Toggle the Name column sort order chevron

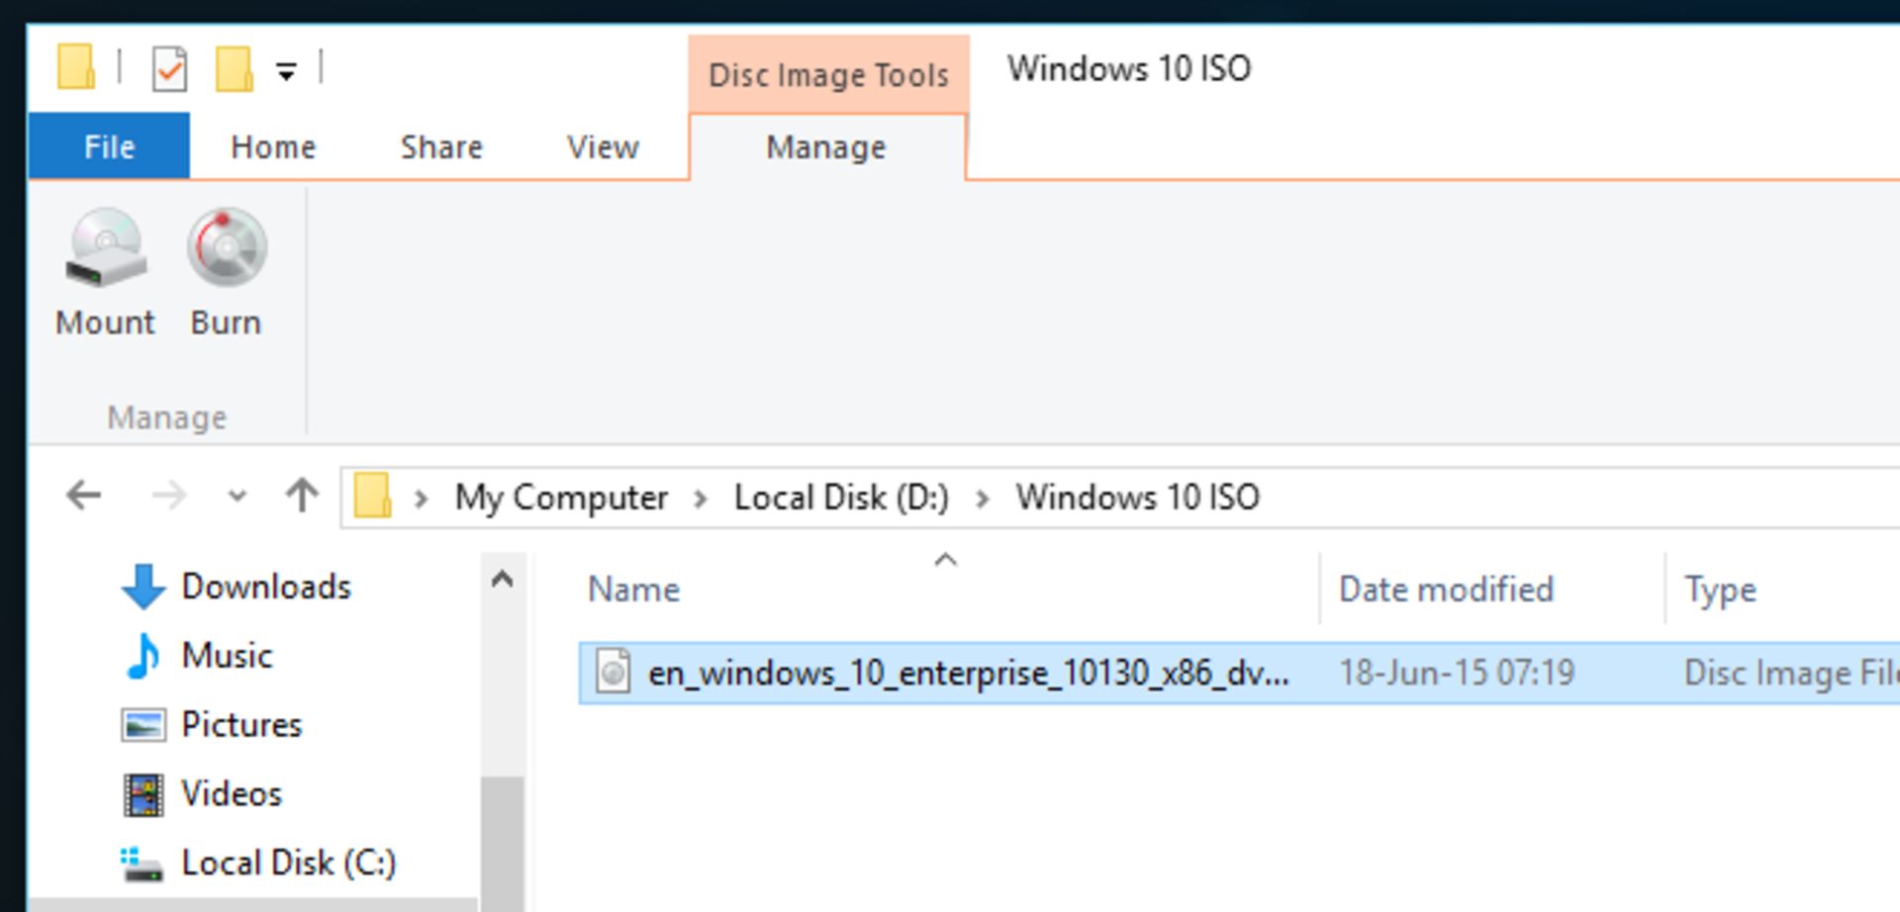[x=946, y=560]
